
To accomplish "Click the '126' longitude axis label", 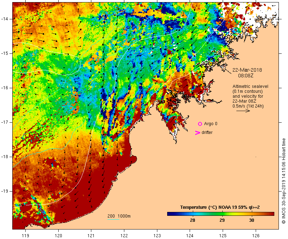I will (x=256, y=236).
